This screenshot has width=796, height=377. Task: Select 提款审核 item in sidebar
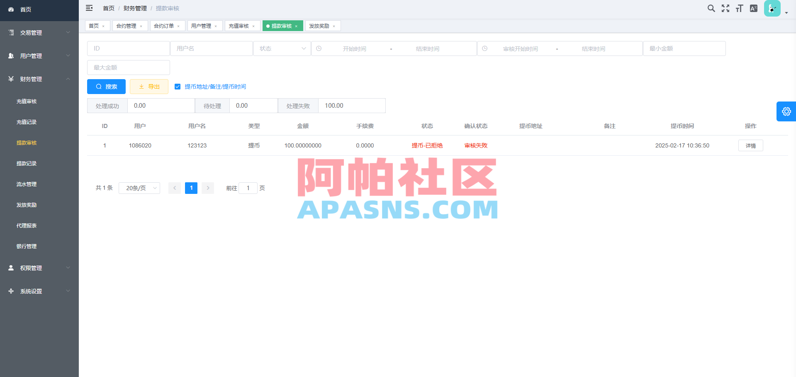point(27,143)
